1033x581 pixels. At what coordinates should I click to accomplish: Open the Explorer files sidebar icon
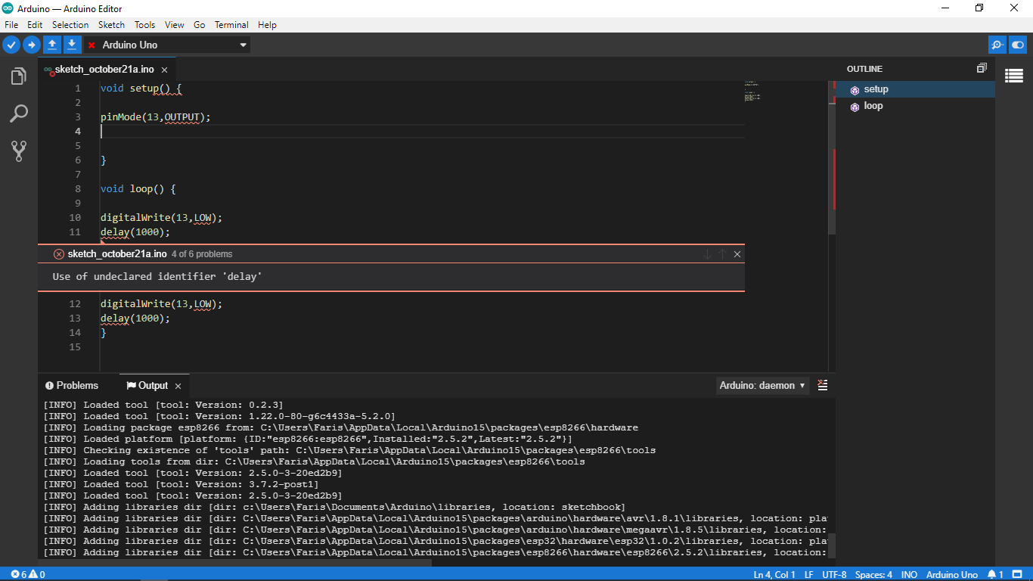(x=19, y=76)
